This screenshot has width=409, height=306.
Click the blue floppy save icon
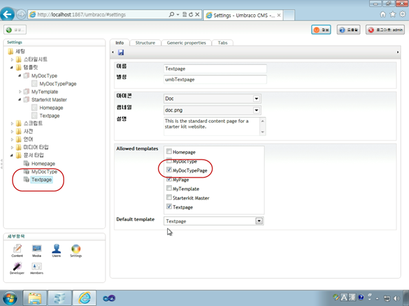(x=121, y=52)
